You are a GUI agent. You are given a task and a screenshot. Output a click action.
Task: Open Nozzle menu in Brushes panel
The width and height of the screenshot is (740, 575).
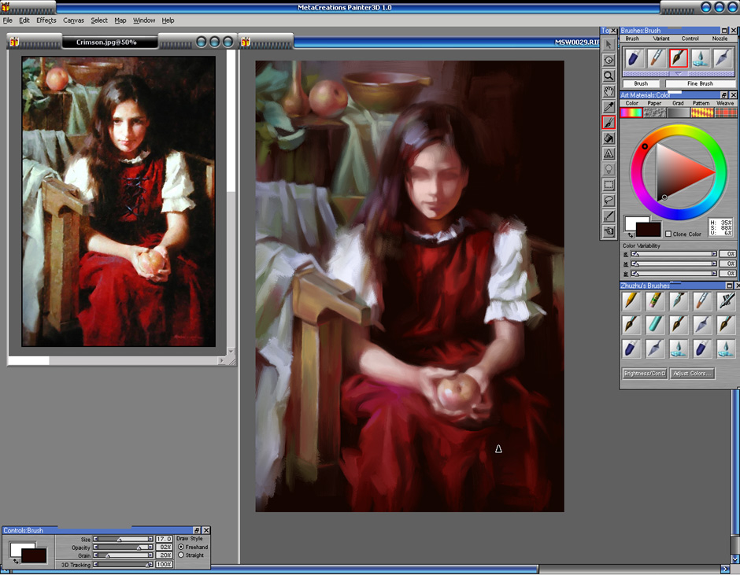coord(720,39)
